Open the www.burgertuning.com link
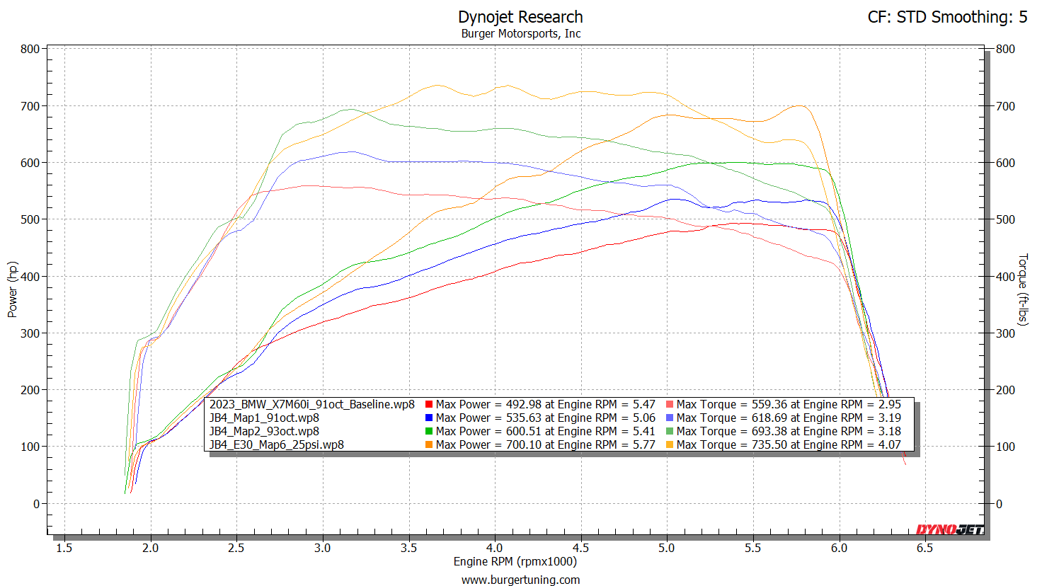 point(520,580)
